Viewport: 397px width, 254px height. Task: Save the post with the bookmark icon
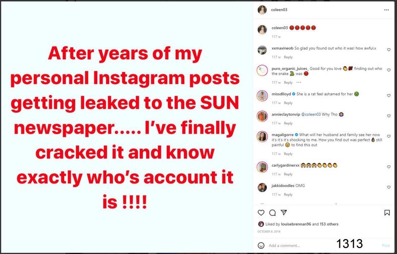[x=387, y=213]
